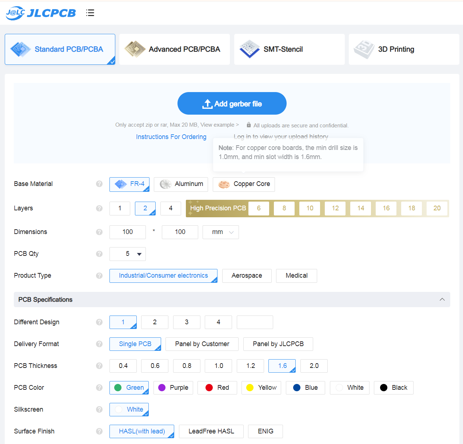Click the second Dimensions input field

pos(180,232)
